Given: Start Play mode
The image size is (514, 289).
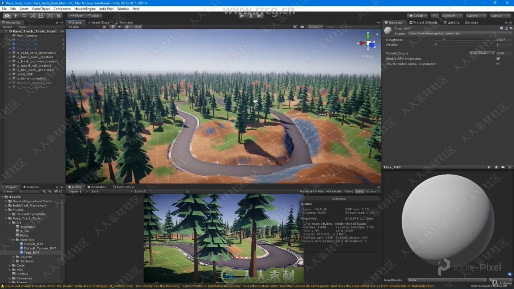Looking at the screenshot, I should (x=242, y=16).
